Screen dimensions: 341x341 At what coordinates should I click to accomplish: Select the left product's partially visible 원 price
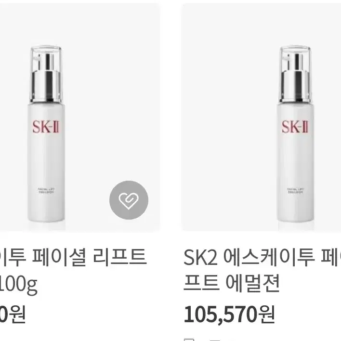tap(13, 315)
